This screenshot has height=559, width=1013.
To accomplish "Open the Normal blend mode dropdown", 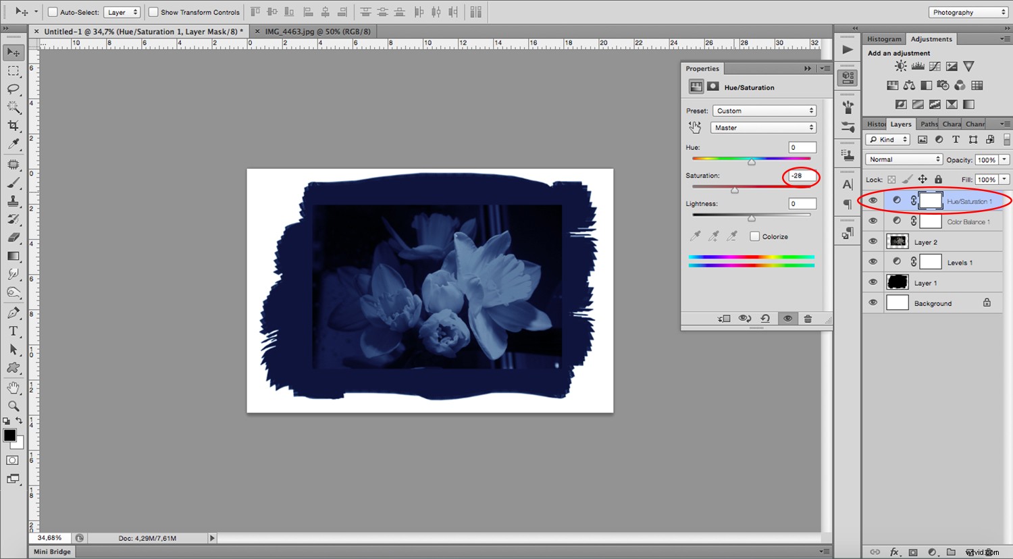I will 903,159.
